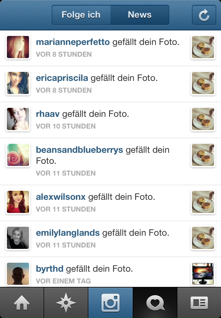Tap byrthd's silhouette avatar
This screenshot has height=318, width=221.
pyautogui.click(x=18, y=274)
